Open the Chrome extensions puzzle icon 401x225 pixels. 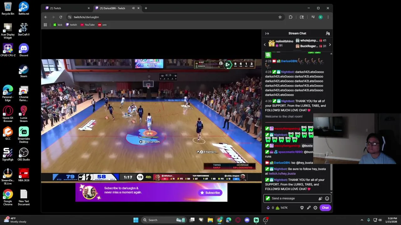click(291, 17)
